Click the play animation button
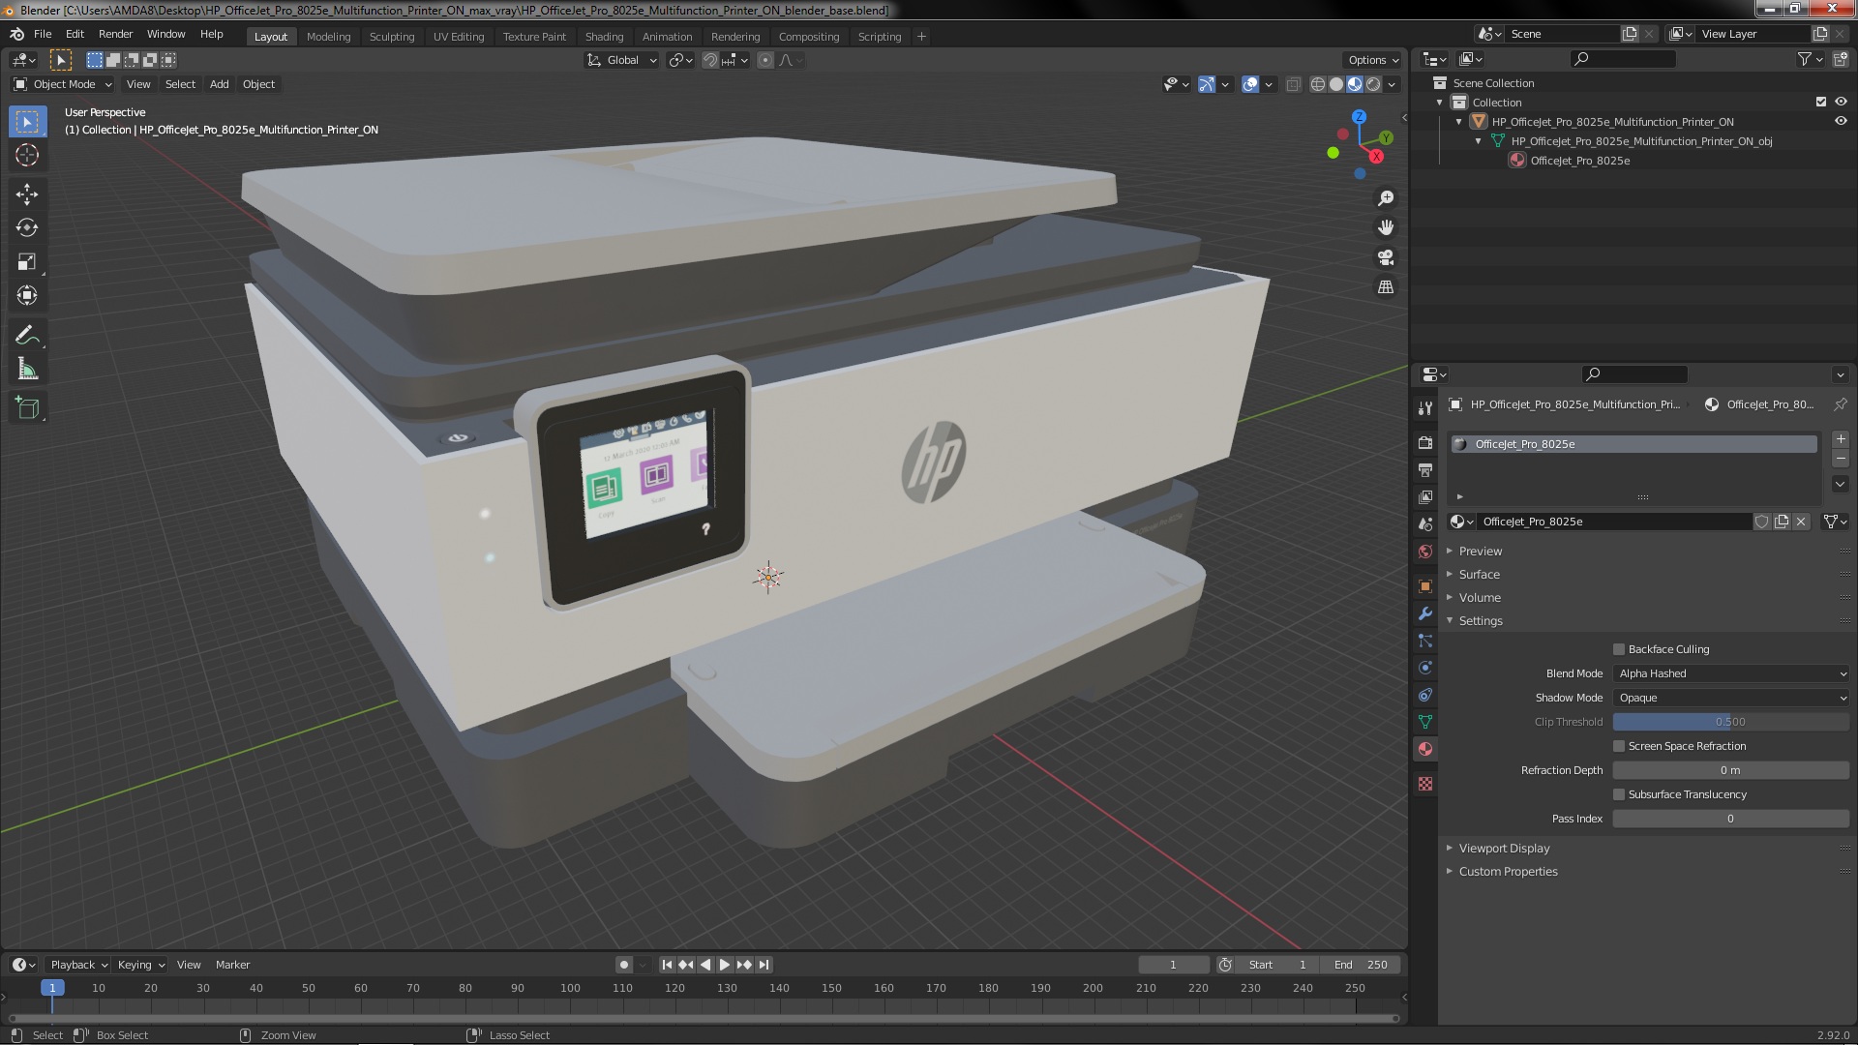Image resolution: width=1858 pixels, height=1045 pixels. click(724, 965)
